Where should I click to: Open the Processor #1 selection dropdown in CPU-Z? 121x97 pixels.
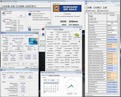(14, 64)
